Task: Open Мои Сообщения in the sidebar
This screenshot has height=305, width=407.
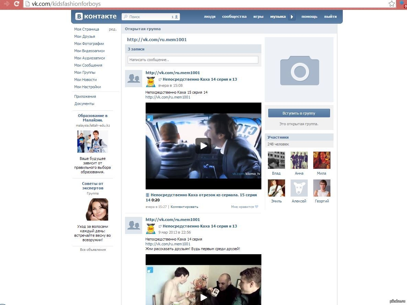Action: (x=88, y=65)
